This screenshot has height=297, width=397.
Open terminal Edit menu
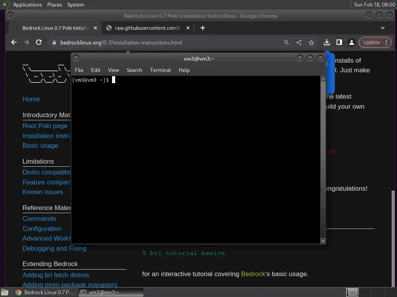[x=96, y=70]
